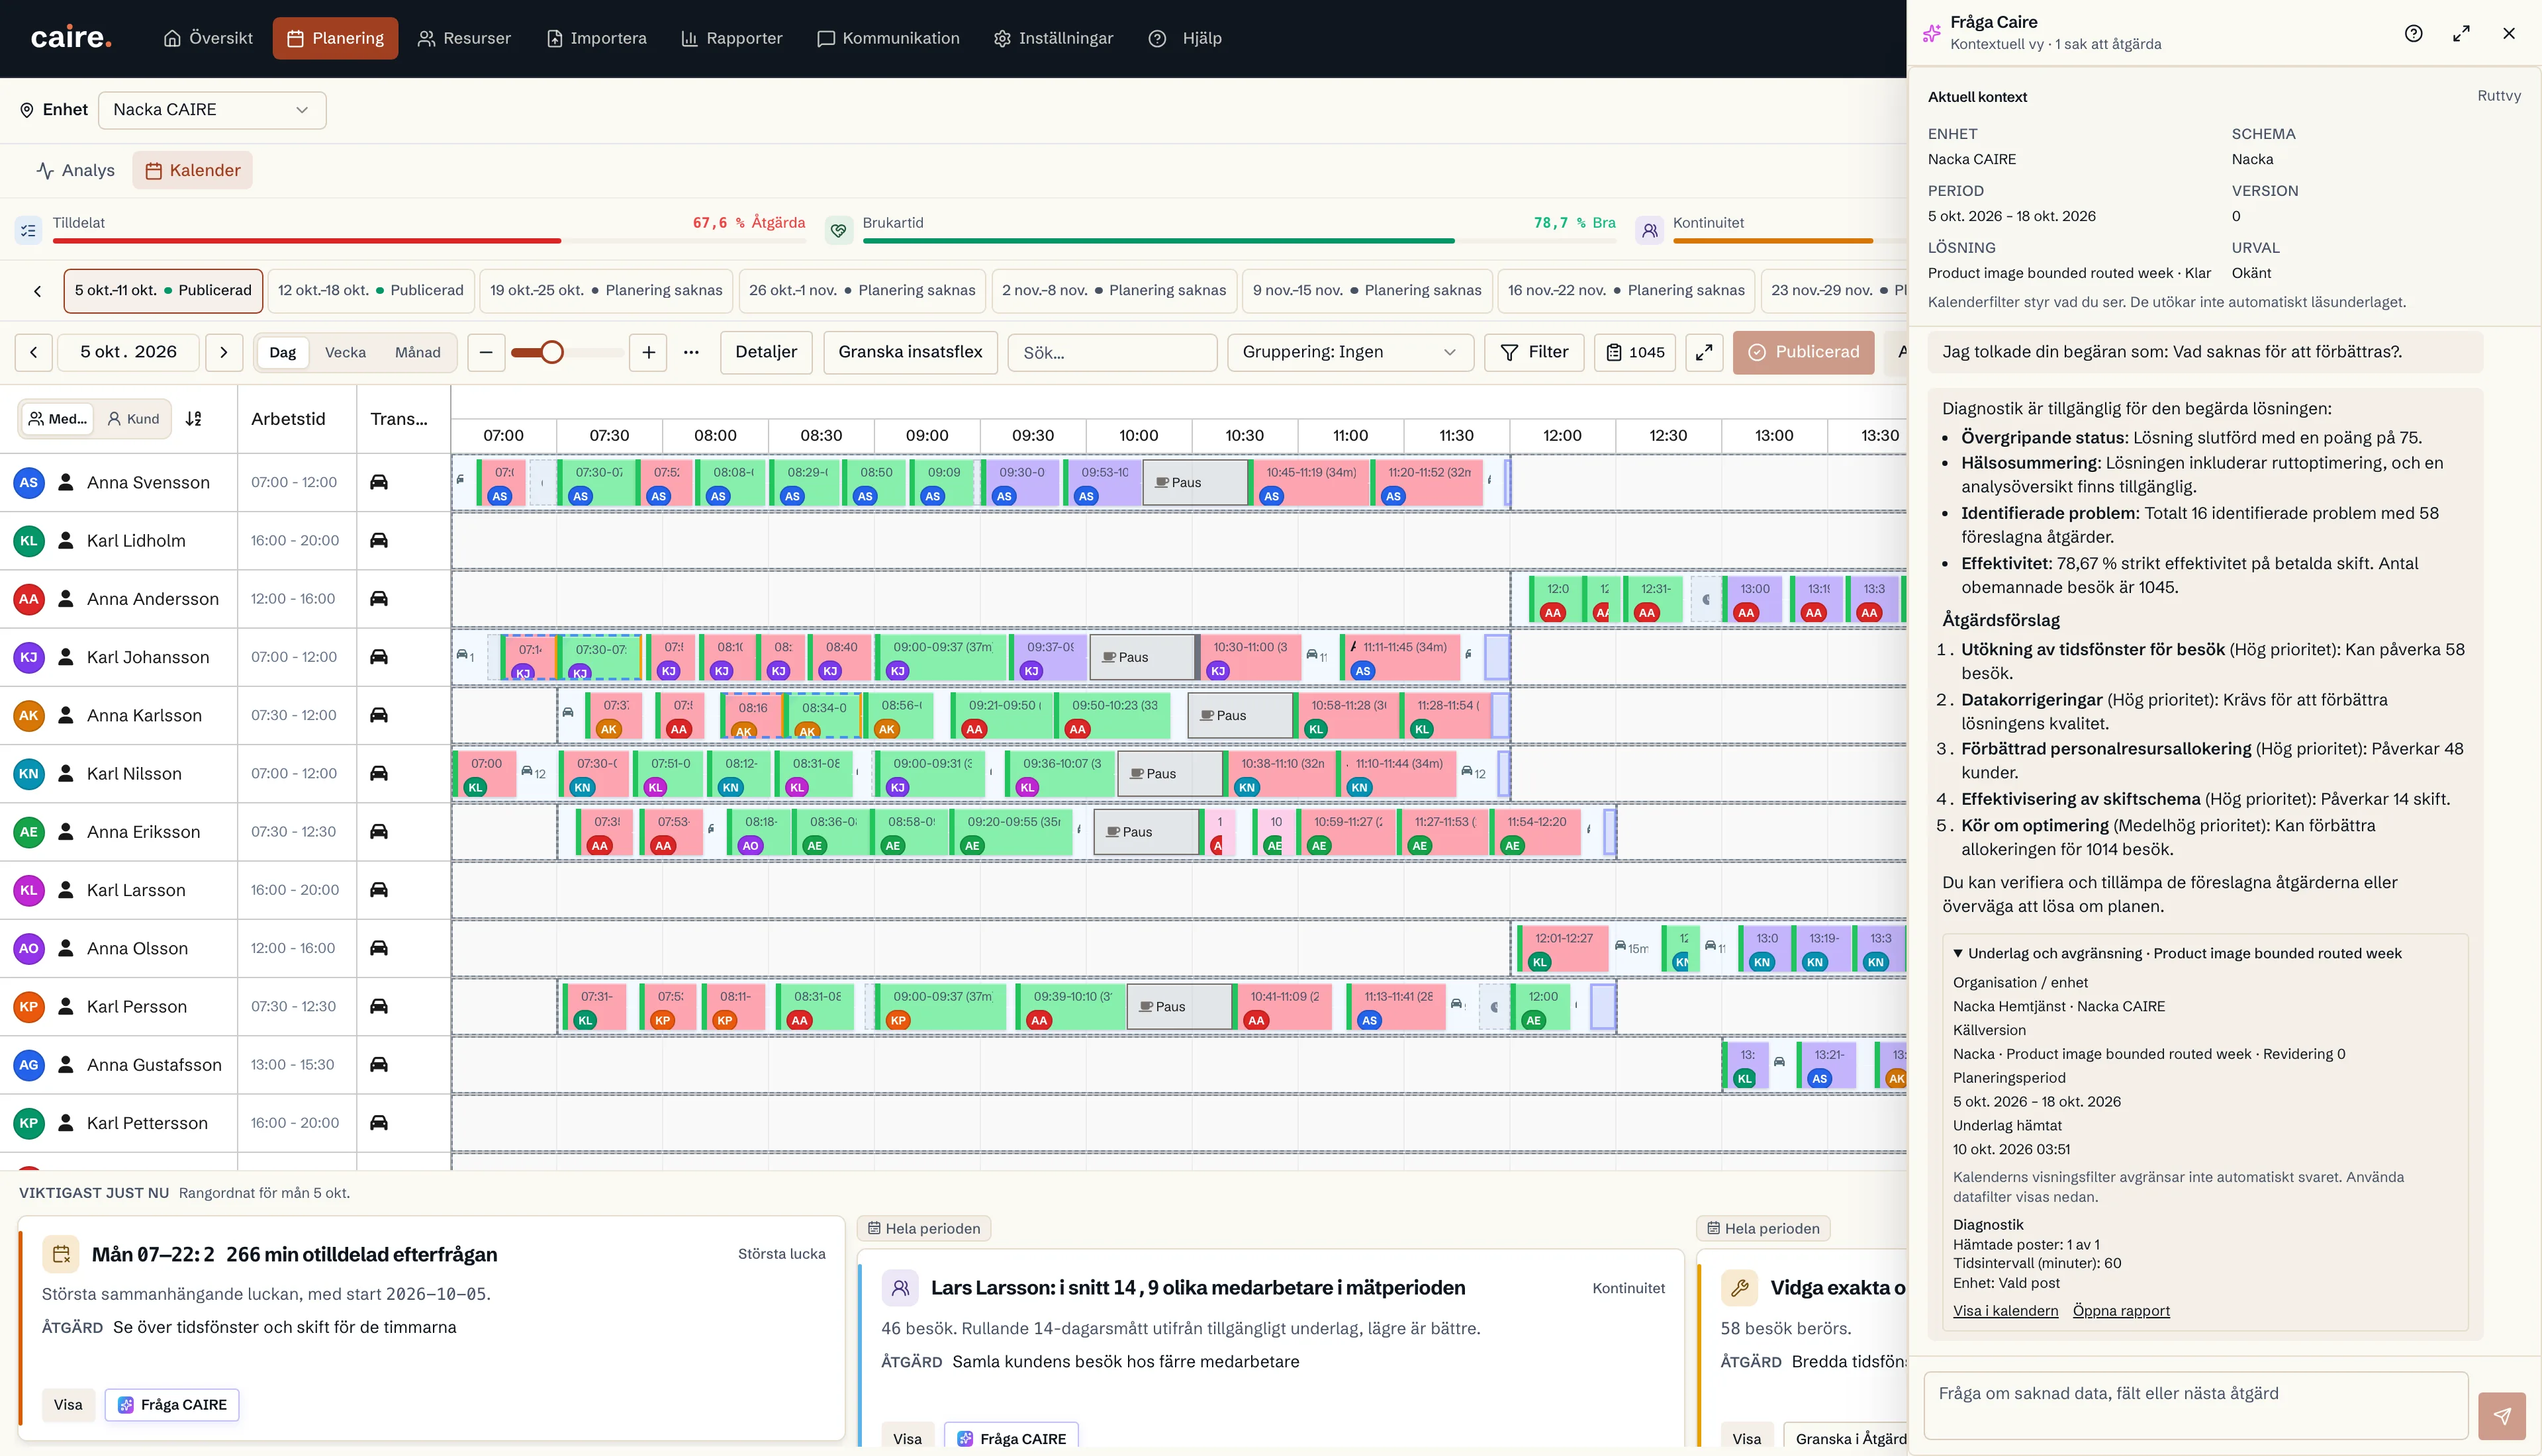Switch to the Analys tab

coord(75,170)
